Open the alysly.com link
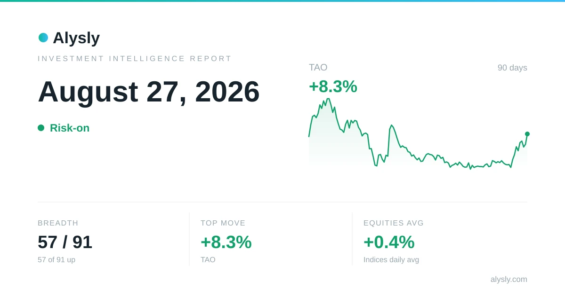565x296 pixels. pos(509,279)
